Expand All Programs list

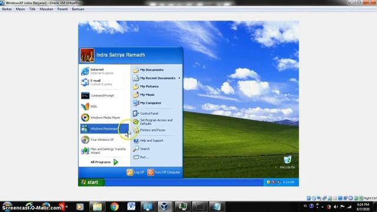point(104,162)
